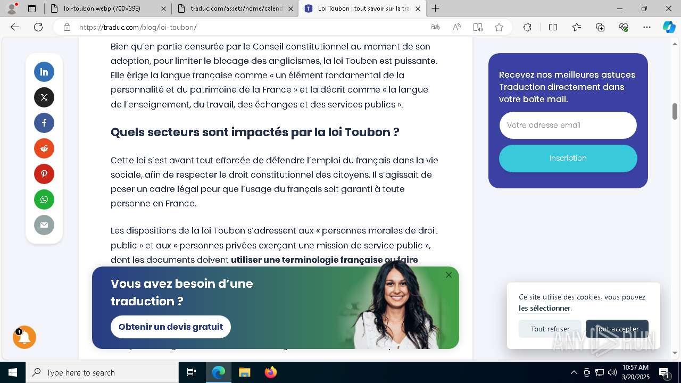View site information lock icon
Image resolution: width=681 pixels, height=383 pixels.
click(67, 27)
